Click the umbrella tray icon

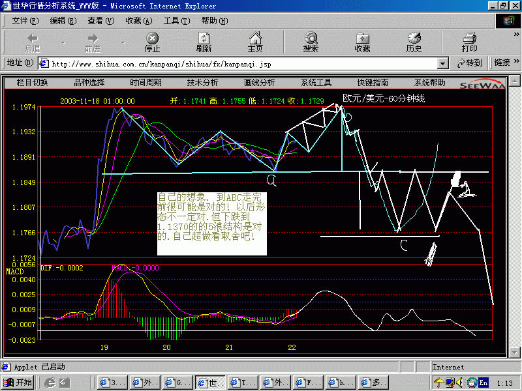click(x=439, y=383)
